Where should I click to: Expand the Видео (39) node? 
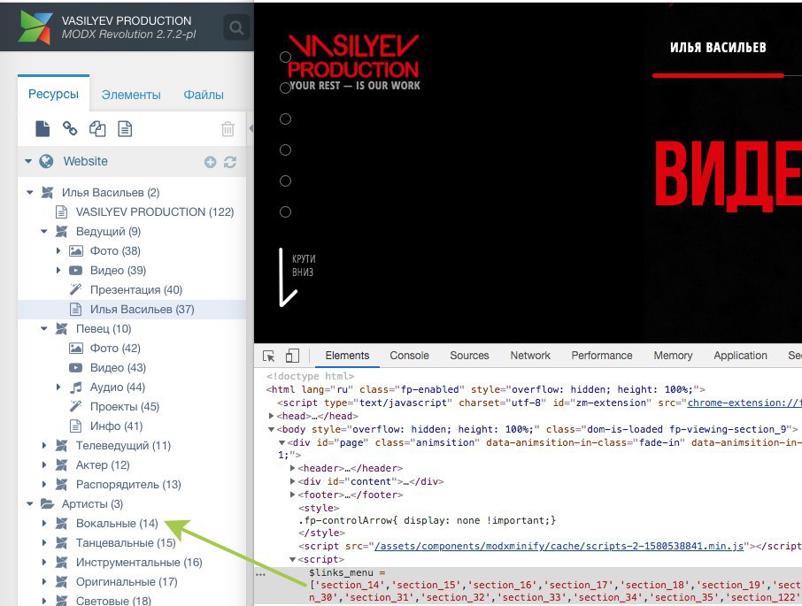coord(58,271)
